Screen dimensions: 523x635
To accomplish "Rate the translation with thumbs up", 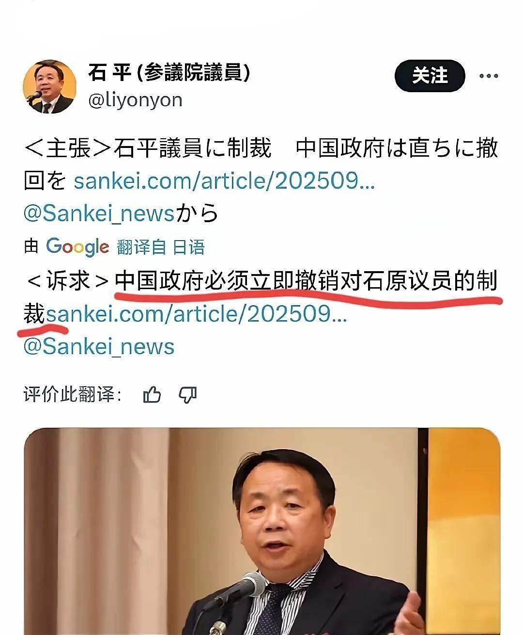I will click(x=152, y=395).
